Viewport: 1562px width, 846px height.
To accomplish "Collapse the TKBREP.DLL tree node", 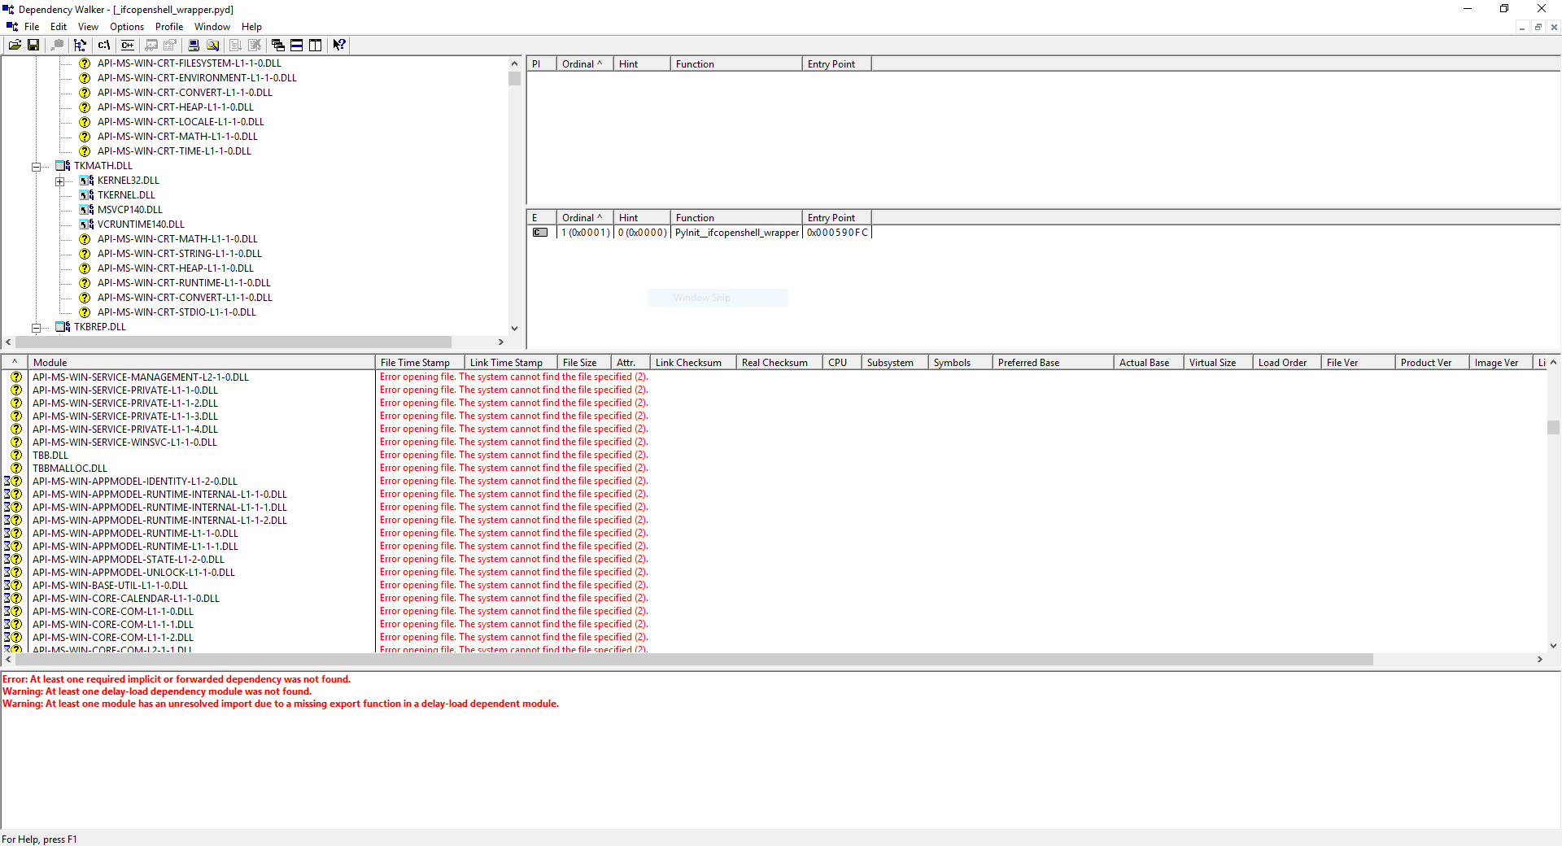I will coord(37,327).
